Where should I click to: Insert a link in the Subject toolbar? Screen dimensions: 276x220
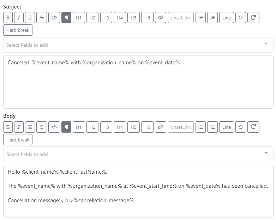pyautogui.click(x=160, y=18)
